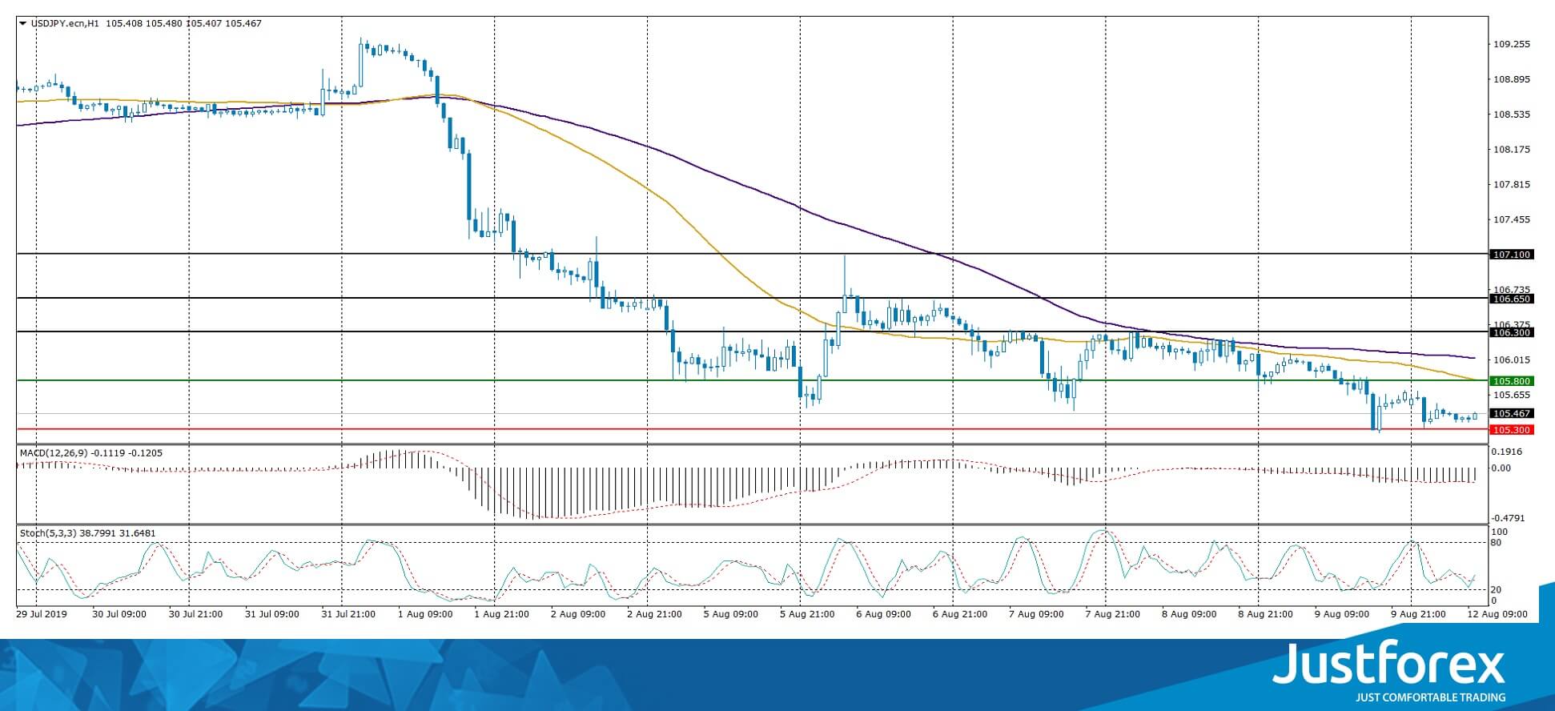Click 108.175 on the price axis

click(x=1512, y=149)
